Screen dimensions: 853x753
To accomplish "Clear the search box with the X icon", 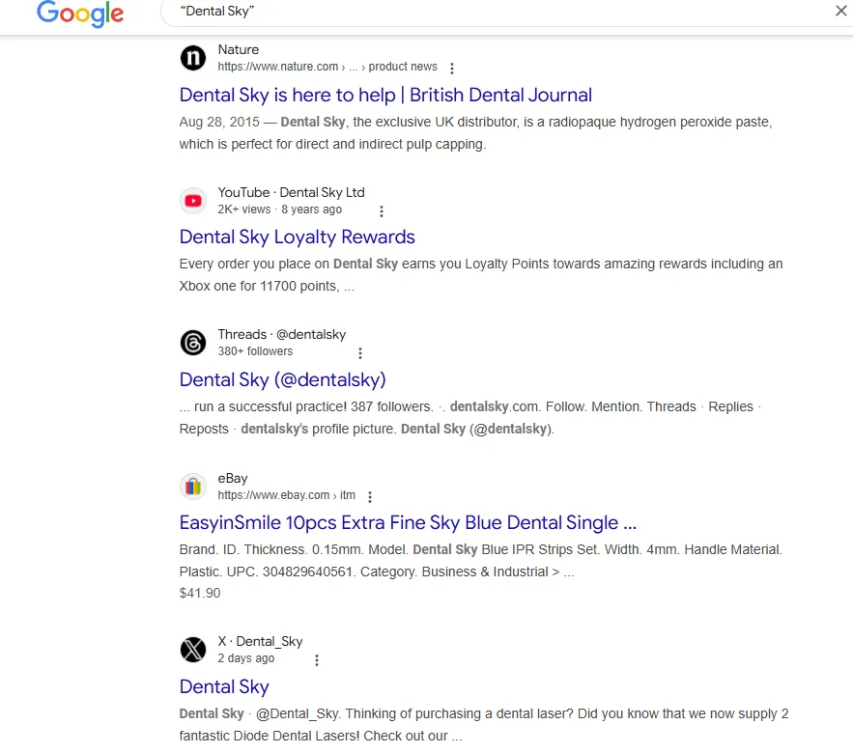I will (x=841, y=11).
